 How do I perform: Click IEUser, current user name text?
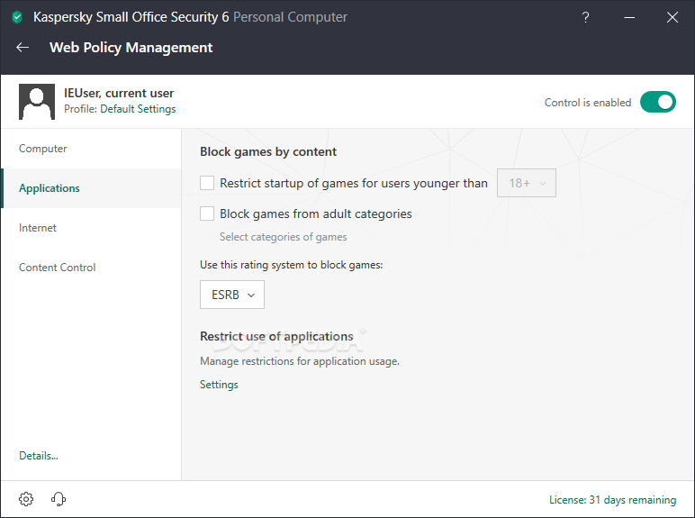(x=119, y=93)
